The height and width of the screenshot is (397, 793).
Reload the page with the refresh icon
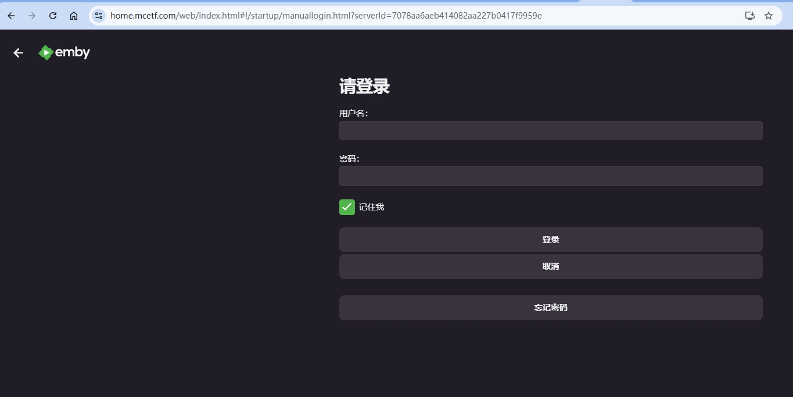pyautogui.click(x=53, y=16)
